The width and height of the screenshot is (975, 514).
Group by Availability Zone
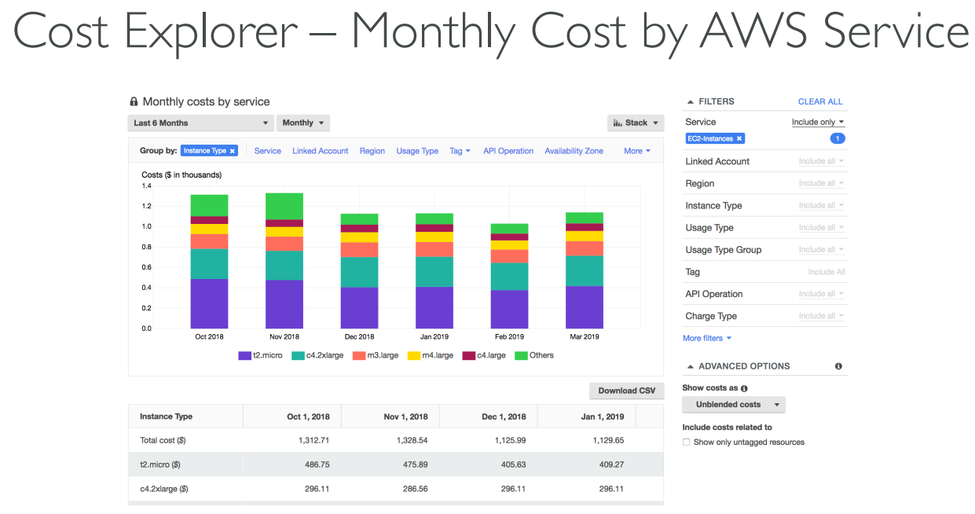574,151
